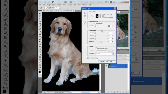Click Refine Radius tool in Refine Edge dialog

click(85, 23)
